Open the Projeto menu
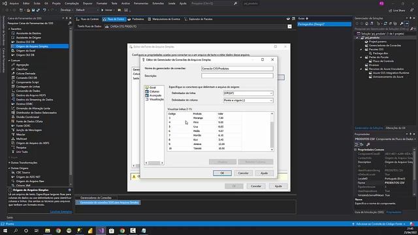 tap(56, 3)
